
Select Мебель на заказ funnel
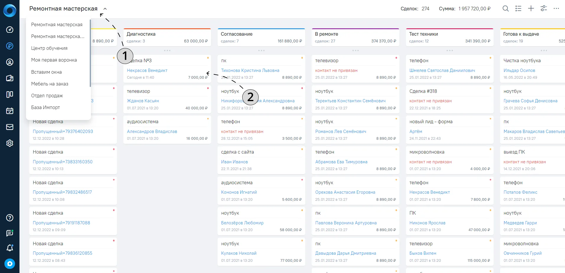[x=50, y=84]
